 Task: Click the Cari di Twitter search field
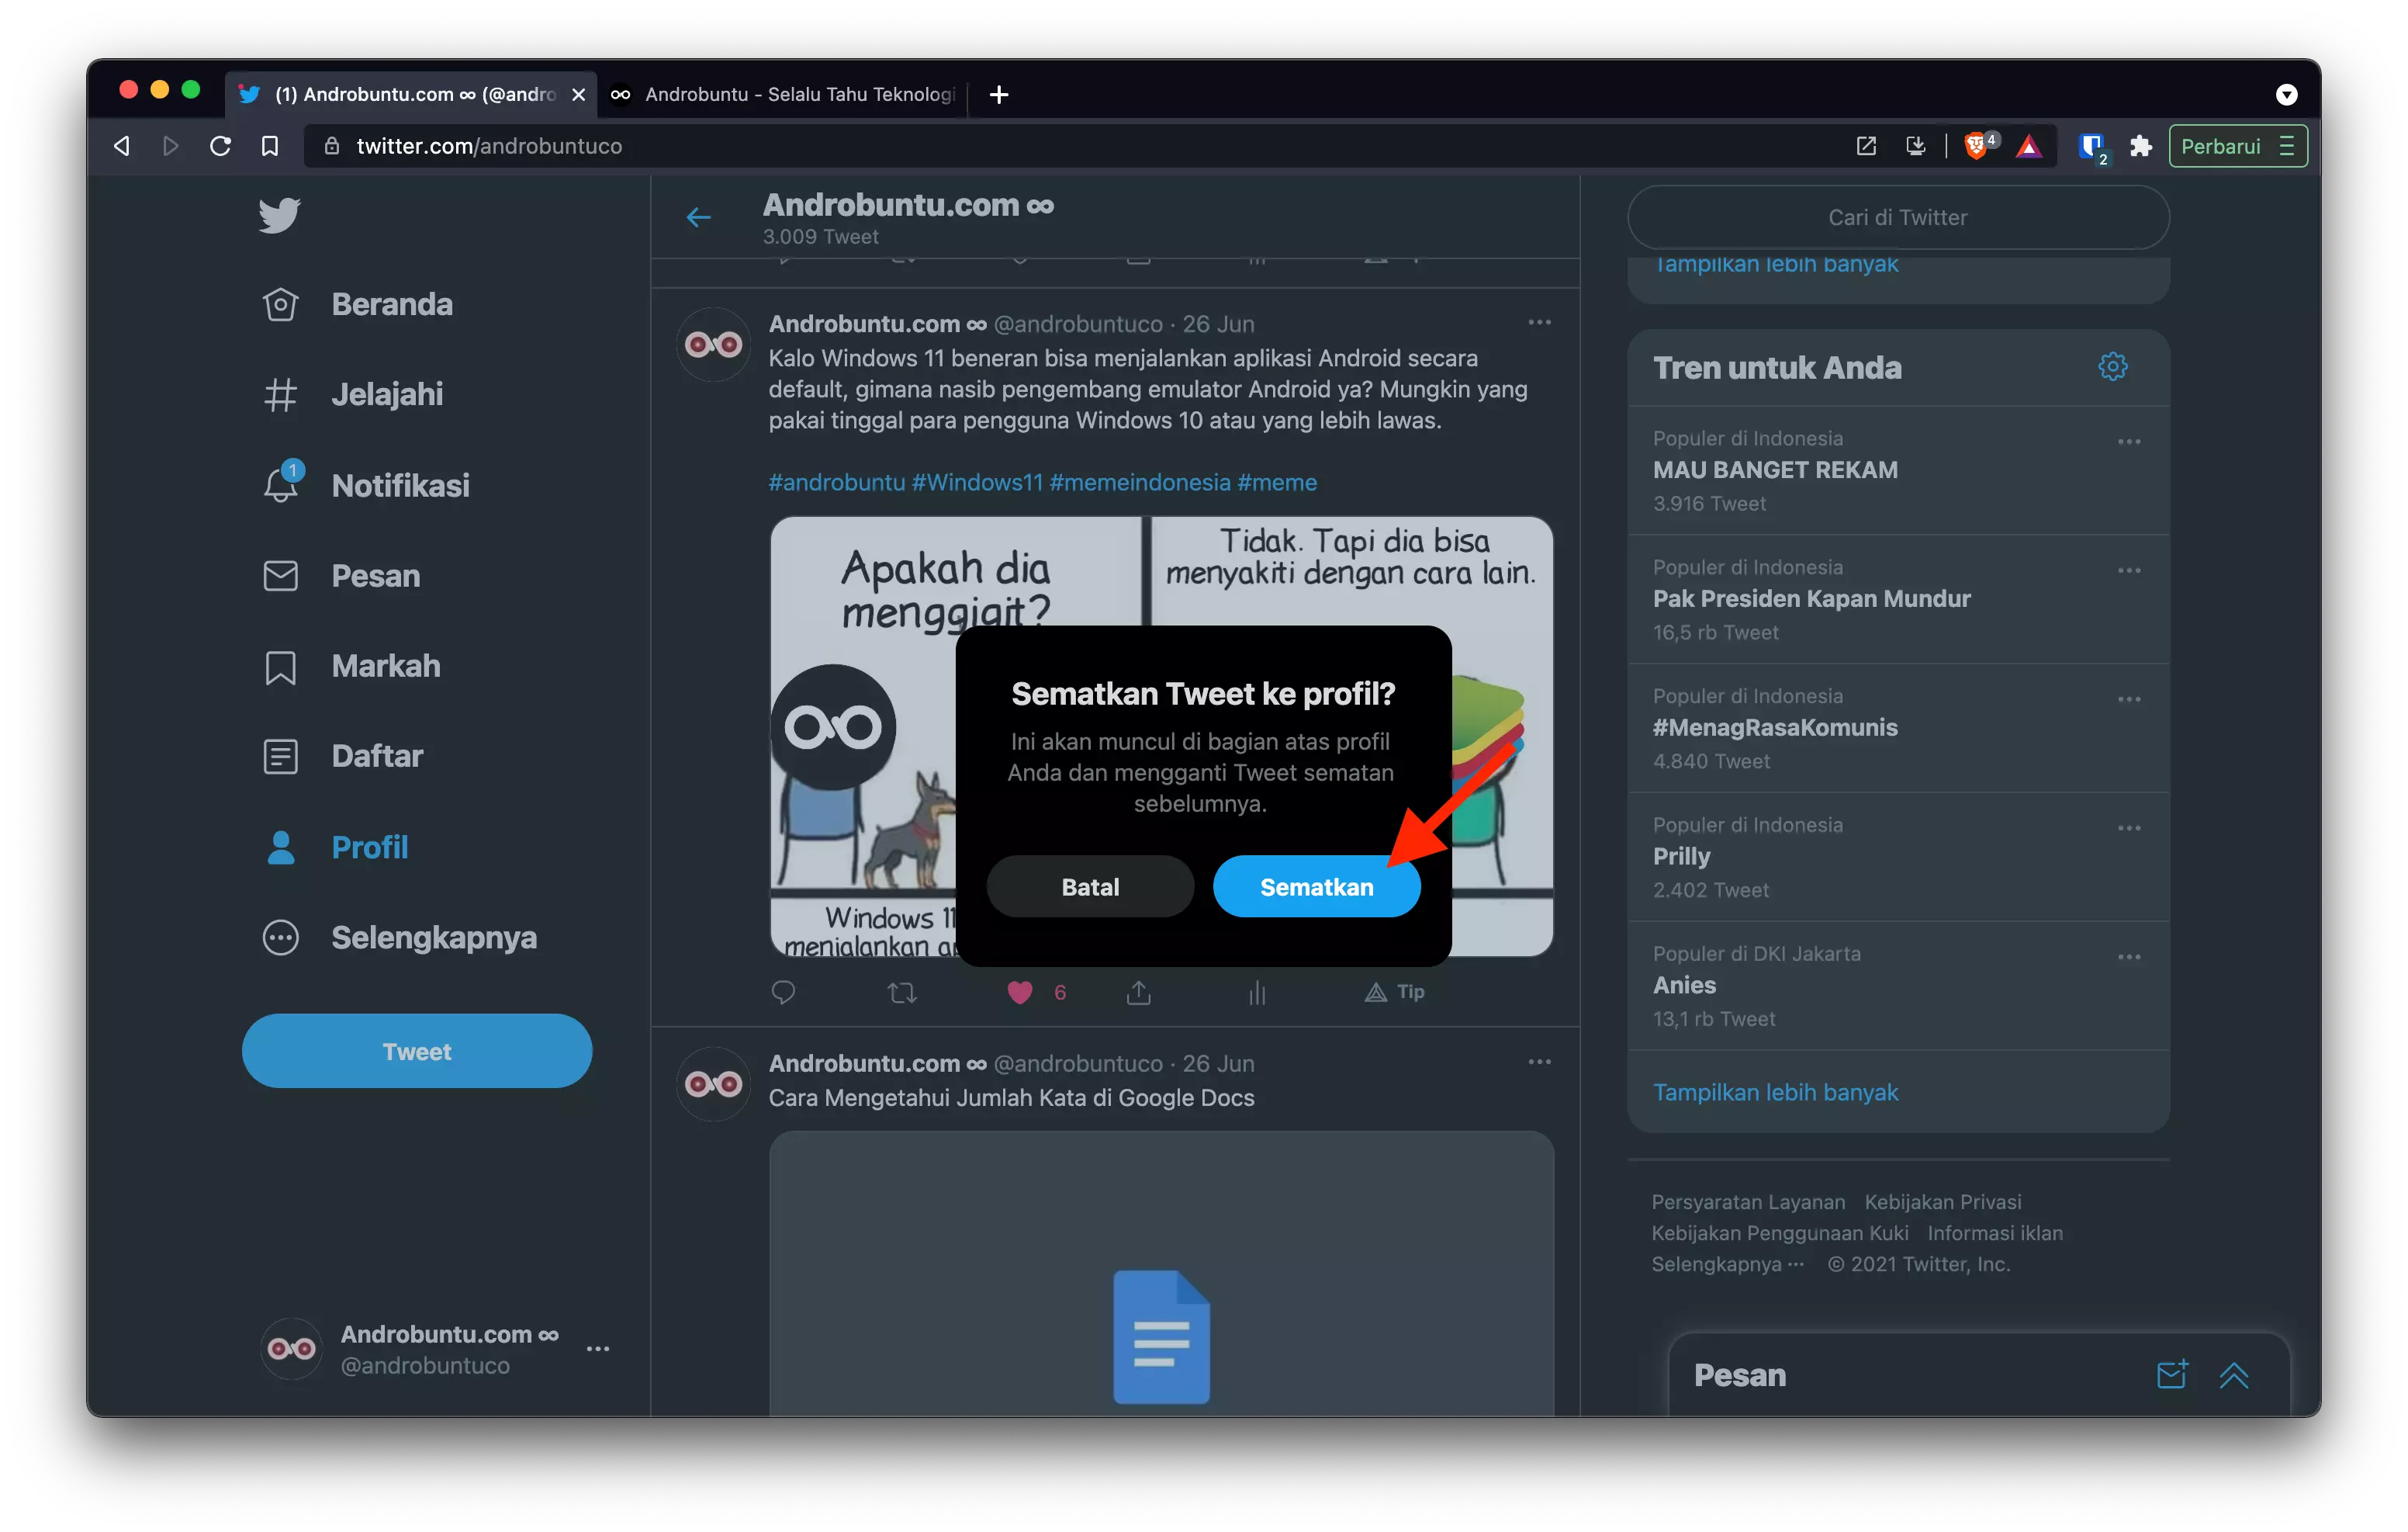click(1897, 217)
